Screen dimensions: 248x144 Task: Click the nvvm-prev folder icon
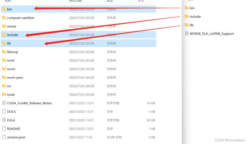(x=4, y=78)
